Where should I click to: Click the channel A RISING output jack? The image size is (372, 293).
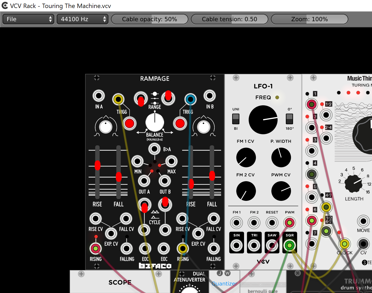(x=96, y=249)
